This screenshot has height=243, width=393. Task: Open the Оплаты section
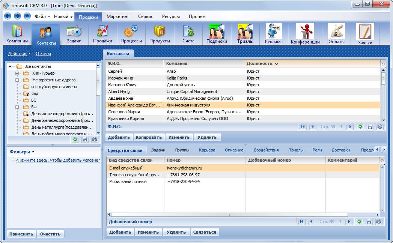pyautogui.click(x=337, y=34)
